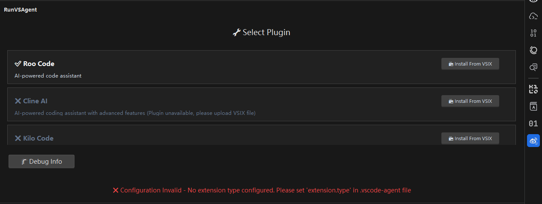Open the book with letter A icon
This screenshot has height=204, width=542.
pos(533,106)
